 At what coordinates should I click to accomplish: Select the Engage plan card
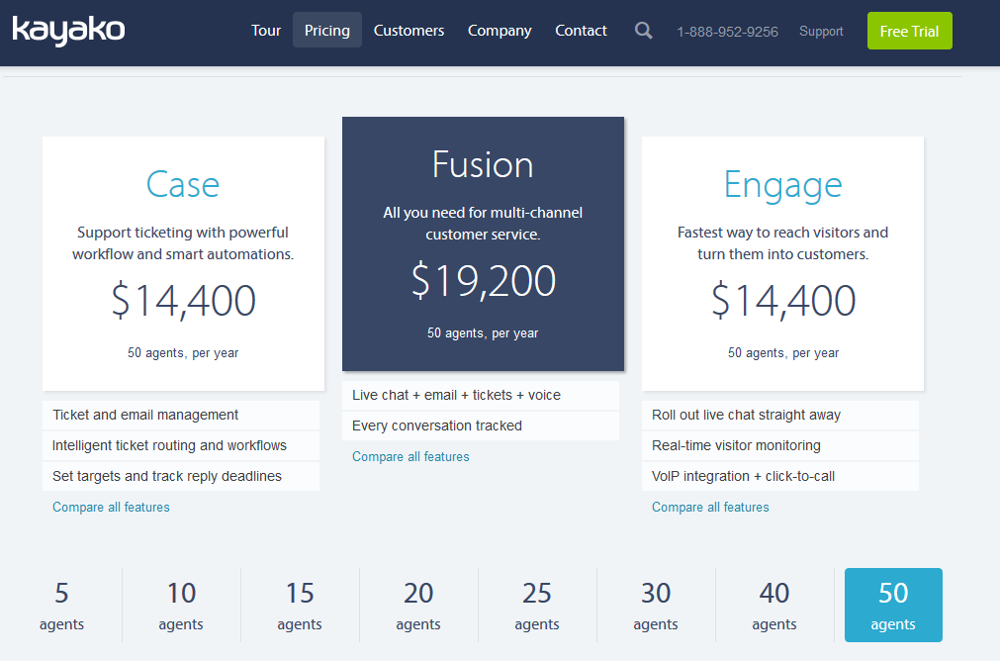click(782, 263)
